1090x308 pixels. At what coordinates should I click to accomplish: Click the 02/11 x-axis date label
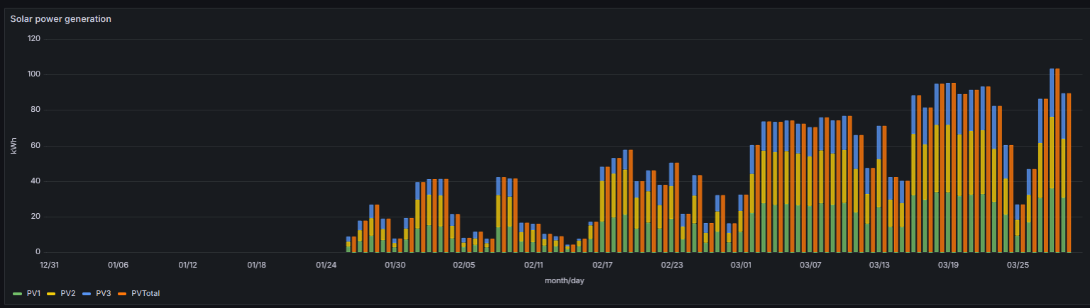[x=534, y=265]
